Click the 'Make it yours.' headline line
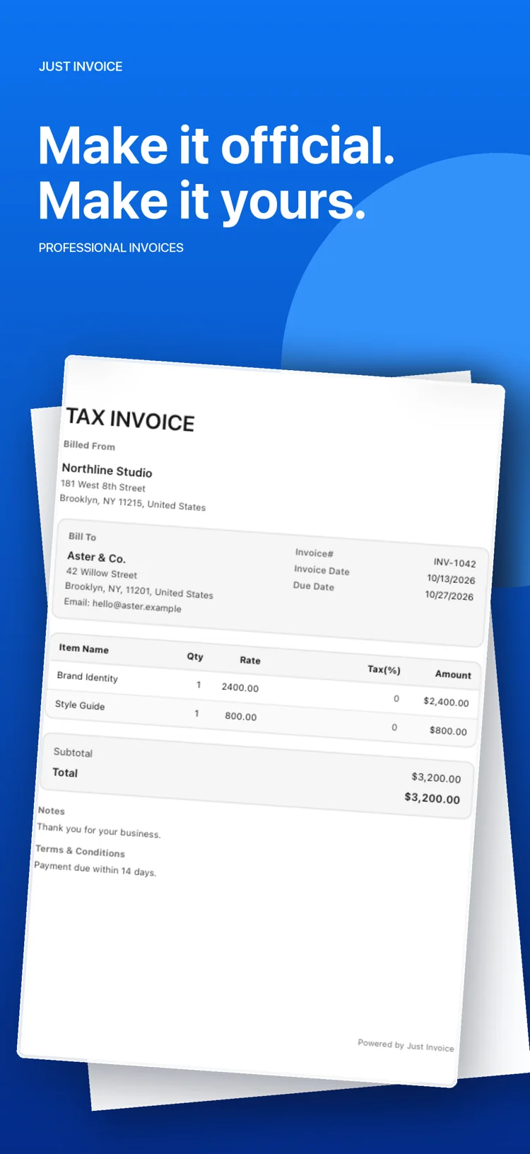 (202, 202)
